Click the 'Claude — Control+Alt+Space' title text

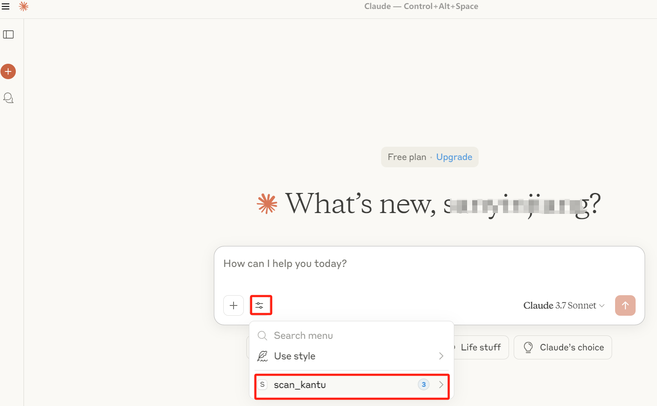click(x=421, y=6)
